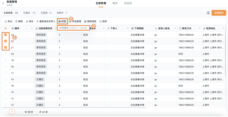Filter by 全部数据 · 20

(11, 13)
